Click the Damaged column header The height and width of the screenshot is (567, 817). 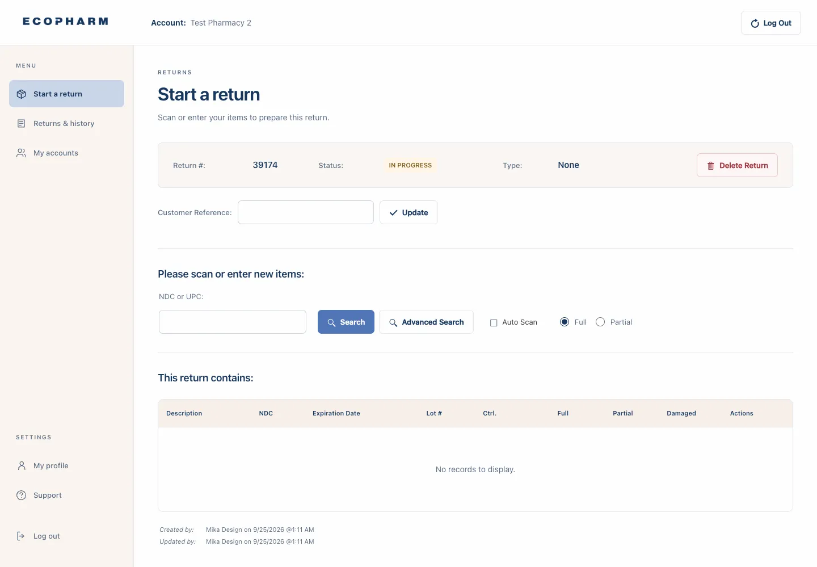coord(681,413)
